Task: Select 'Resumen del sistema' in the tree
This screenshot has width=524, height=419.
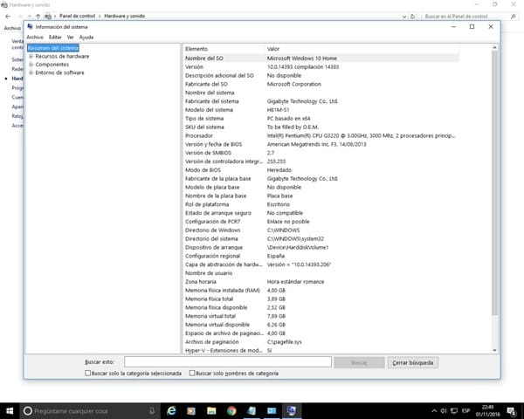Action: (53, 48)
